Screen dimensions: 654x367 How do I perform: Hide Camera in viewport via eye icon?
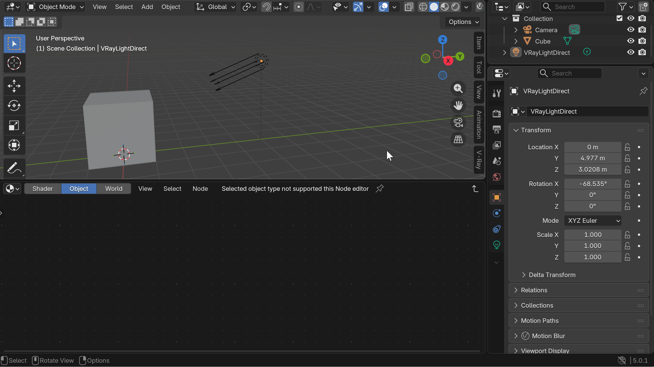click(x=631, y=30)
